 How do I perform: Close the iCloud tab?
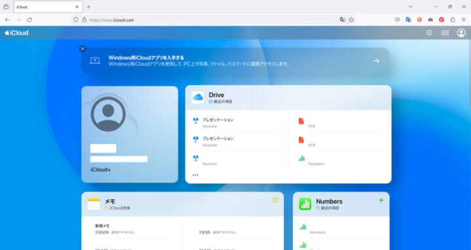tap(77, 7)
